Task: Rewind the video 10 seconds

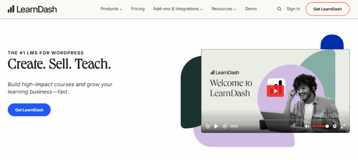Action: [x=208, y=126]
